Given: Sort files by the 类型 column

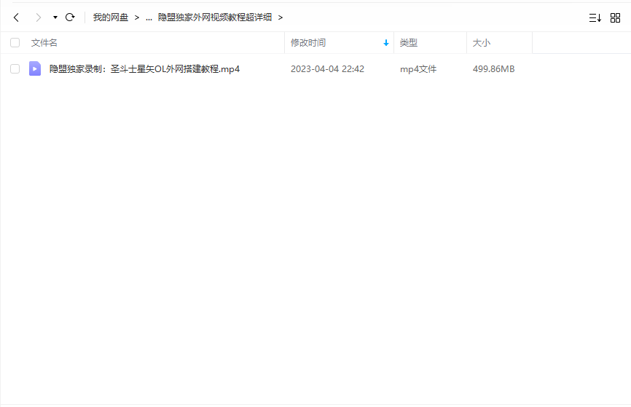Looking at the screenshot, I should point(409,43).
